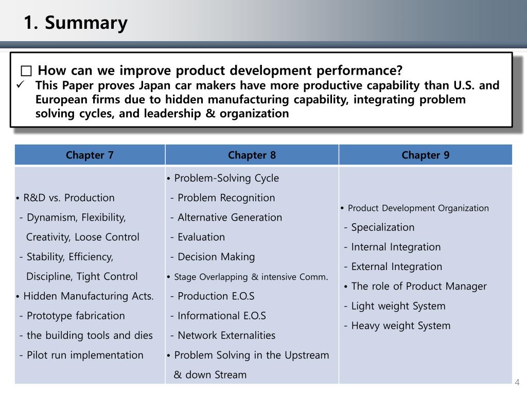Click 'Decision Making' item
Viewport: 527px width, 395px height.
216,257
